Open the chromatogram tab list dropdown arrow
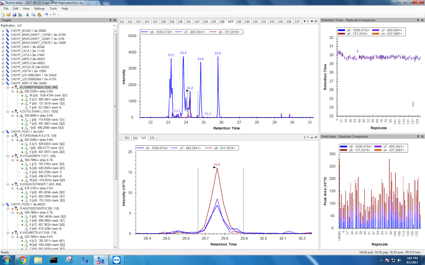The image size is (425, 265). pyautogui.click(x=312, y=22)
